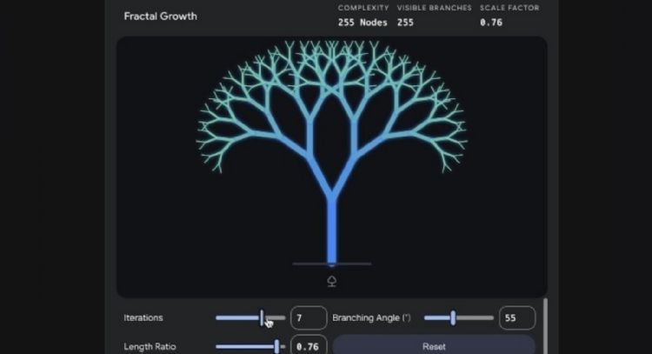Focus the Iterations value field showing 7
This screenshot has width=652, height=354.
tap(308, 318)
